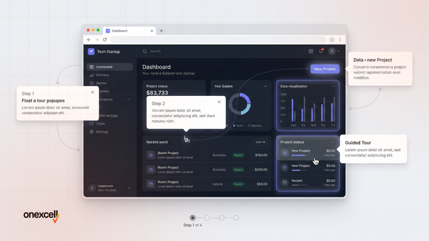Screen dimensions: 429x241
Task: Open Overview in the sidebar
Action: point(102,75)
